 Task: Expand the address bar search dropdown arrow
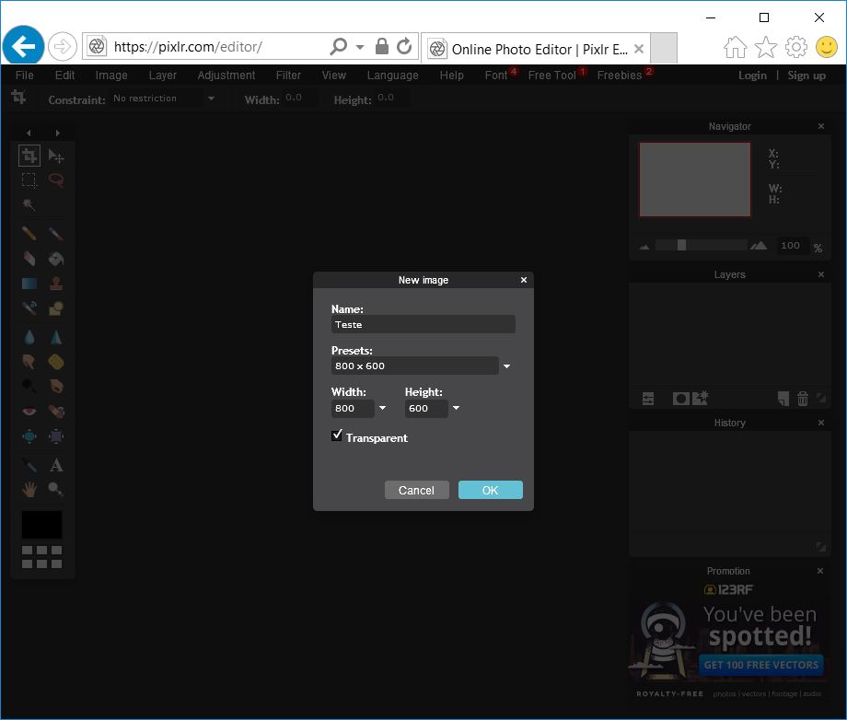[x=360, y=47]
